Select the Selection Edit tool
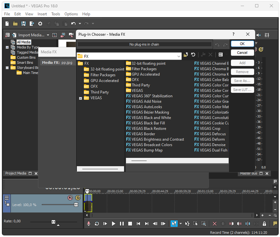280x237 pixels. 195,224
